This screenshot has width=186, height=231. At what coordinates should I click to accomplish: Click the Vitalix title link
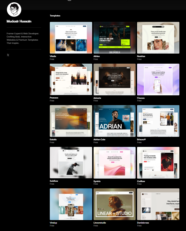tap(53, 56)
